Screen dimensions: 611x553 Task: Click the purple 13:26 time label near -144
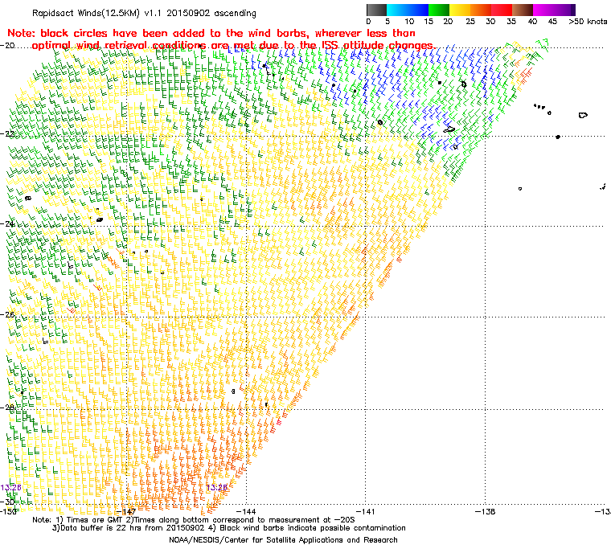click(x=216, y=488)
